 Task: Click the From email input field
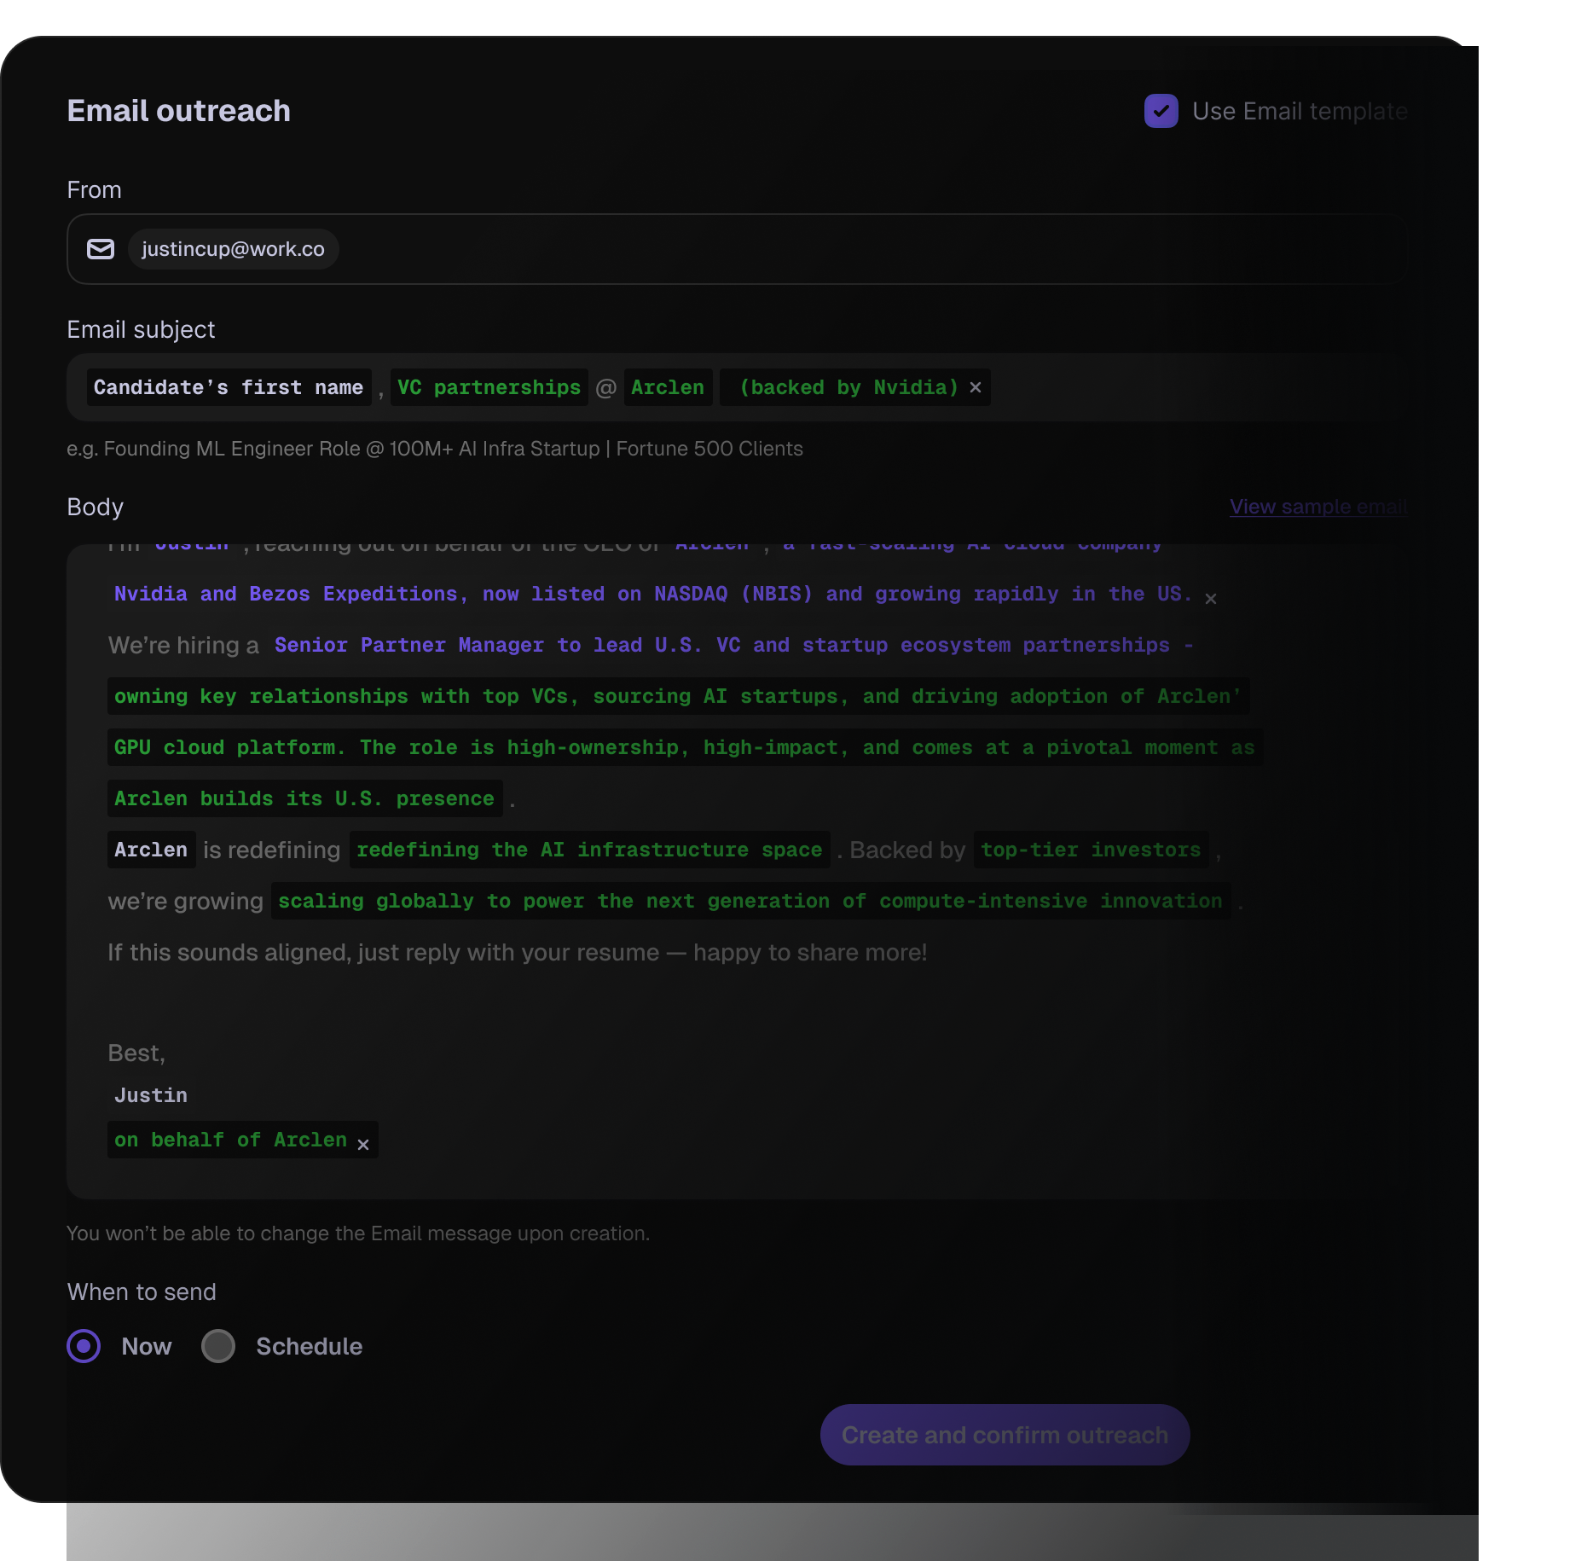pos(853,249)
